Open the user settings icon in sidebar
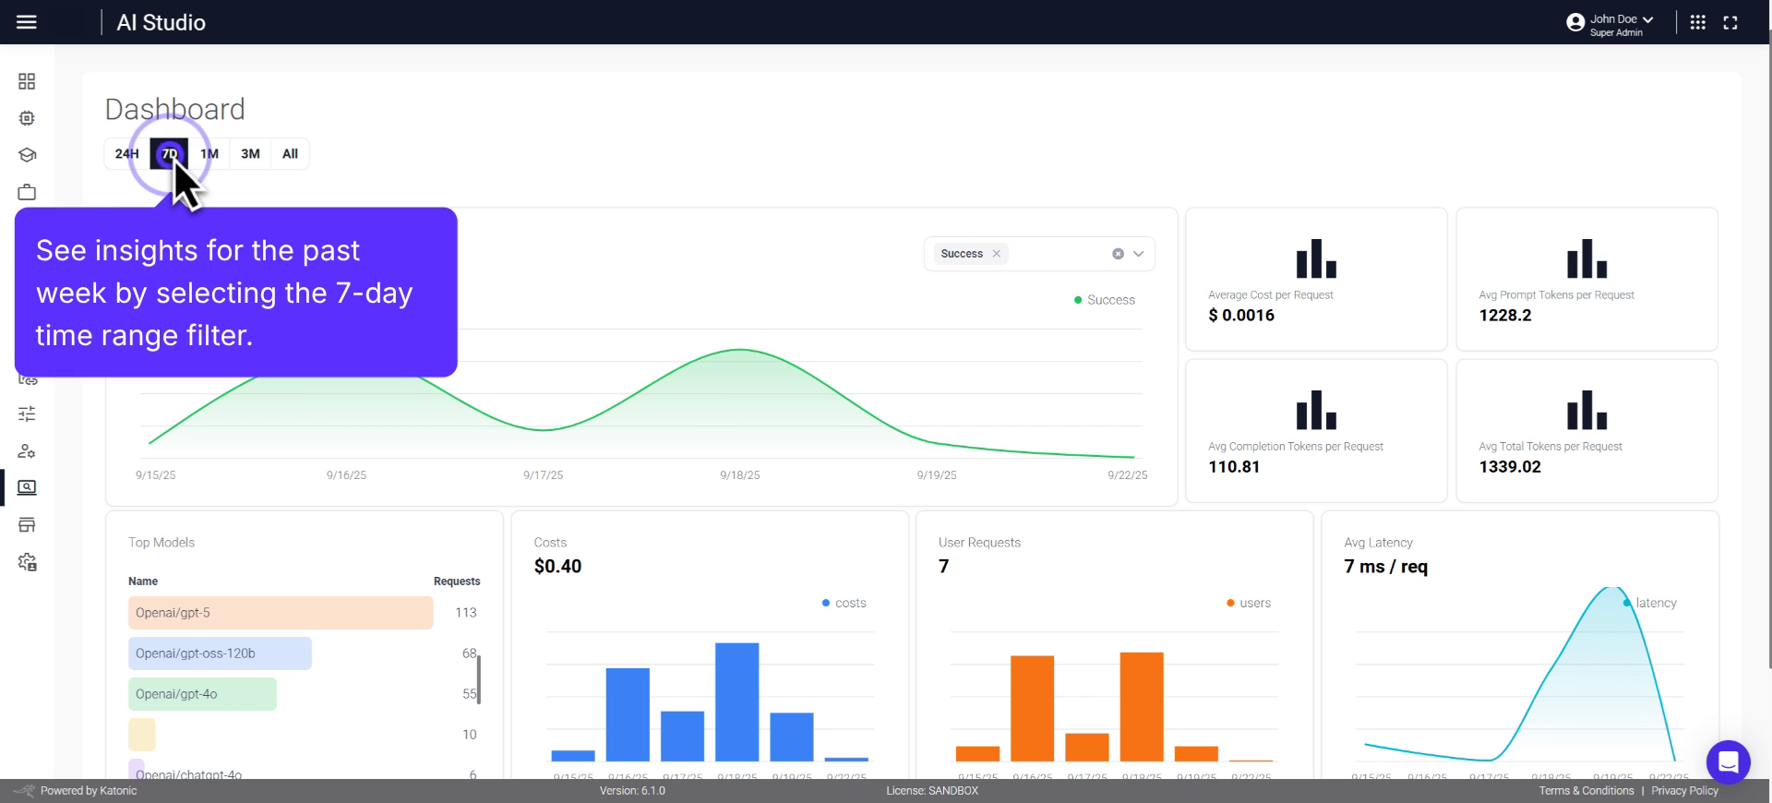Image resolution: width=1772 pixels, height=803 pixels. click(x=27, y=450)
